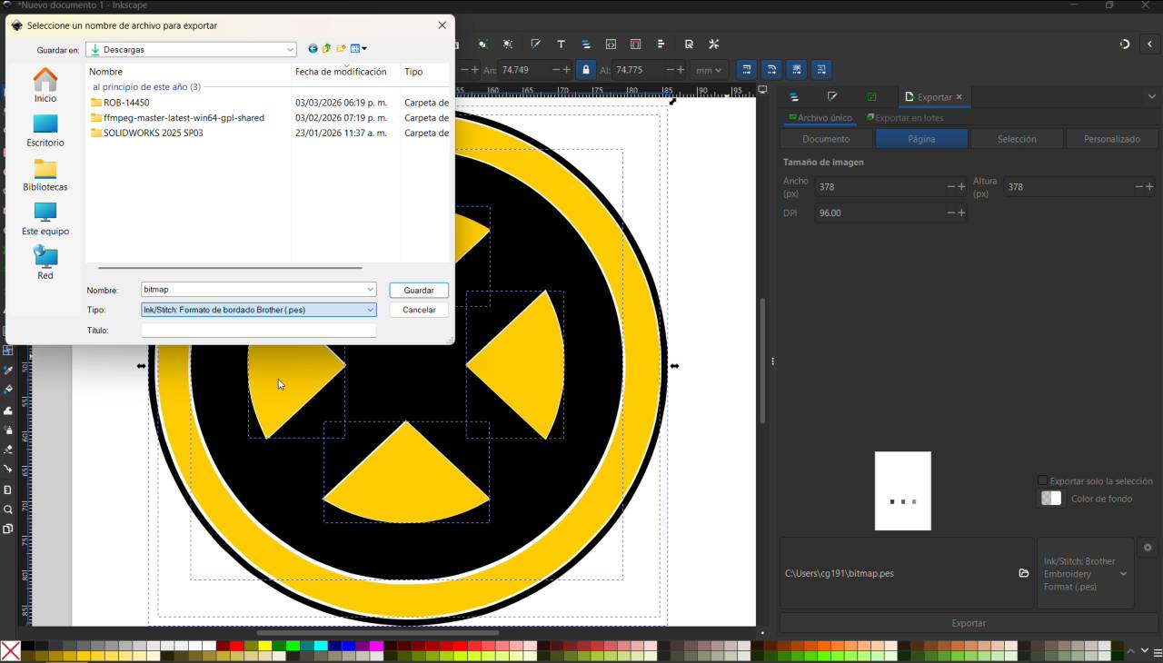The height and width of the screenshot is (663, 1163).
Task: Toggle the width/height ratio lock
Action: [x=586, y=70]
